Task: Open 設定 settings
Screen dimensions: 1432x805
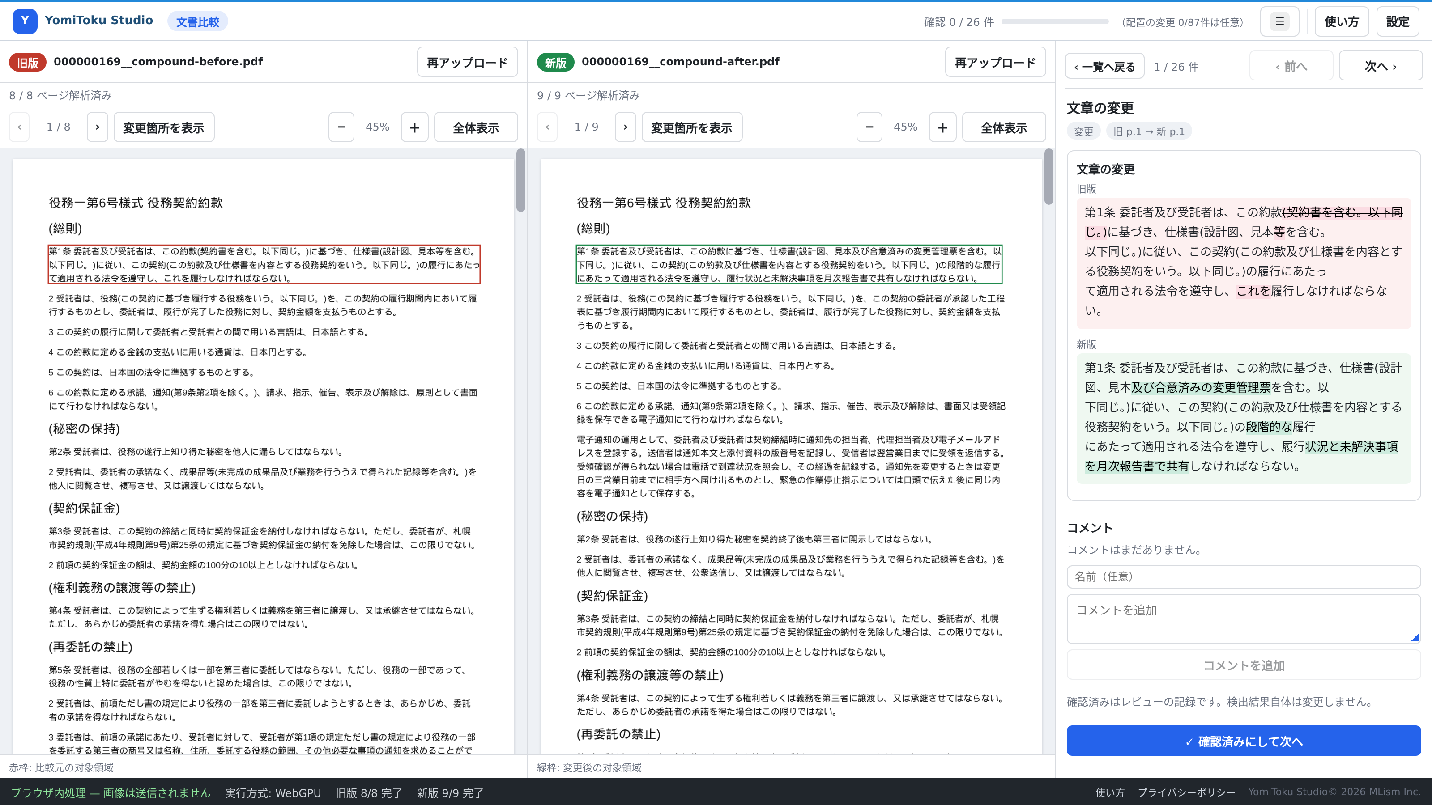Action: [1398, 21]
